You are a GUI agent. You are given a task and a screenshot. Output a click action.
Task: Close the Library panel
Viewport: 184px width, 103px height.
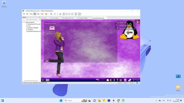40,17
